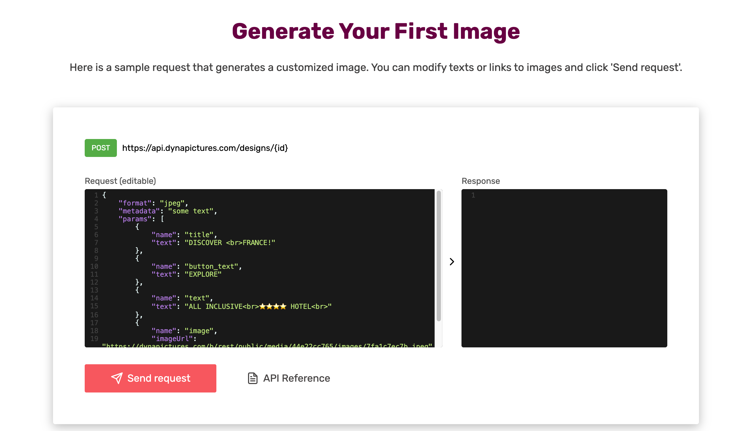Place cursor on "DISCOVER <br>FRANCE!" text

pyautogui.click(x=230, y=243)
